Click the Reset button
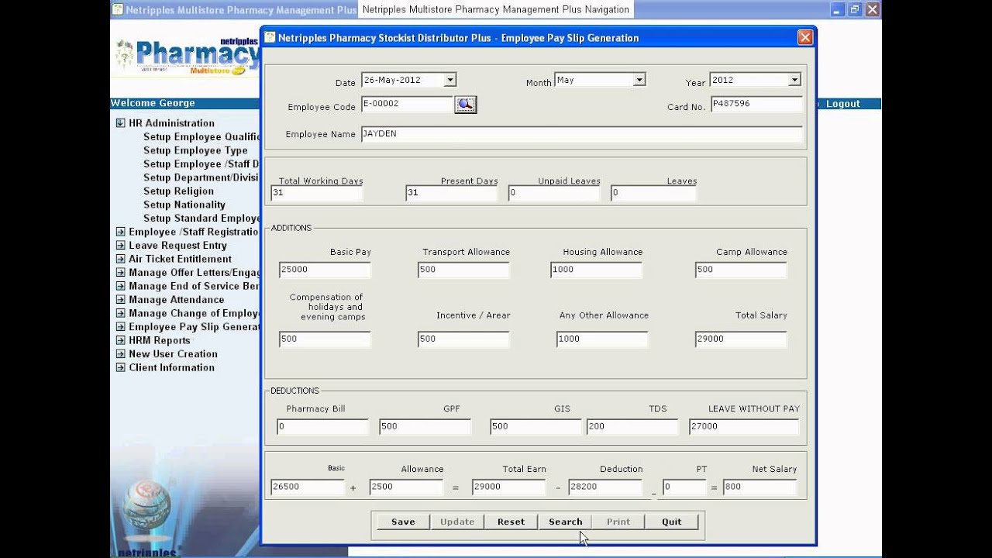The image size is (992, 558). point(511,522)
